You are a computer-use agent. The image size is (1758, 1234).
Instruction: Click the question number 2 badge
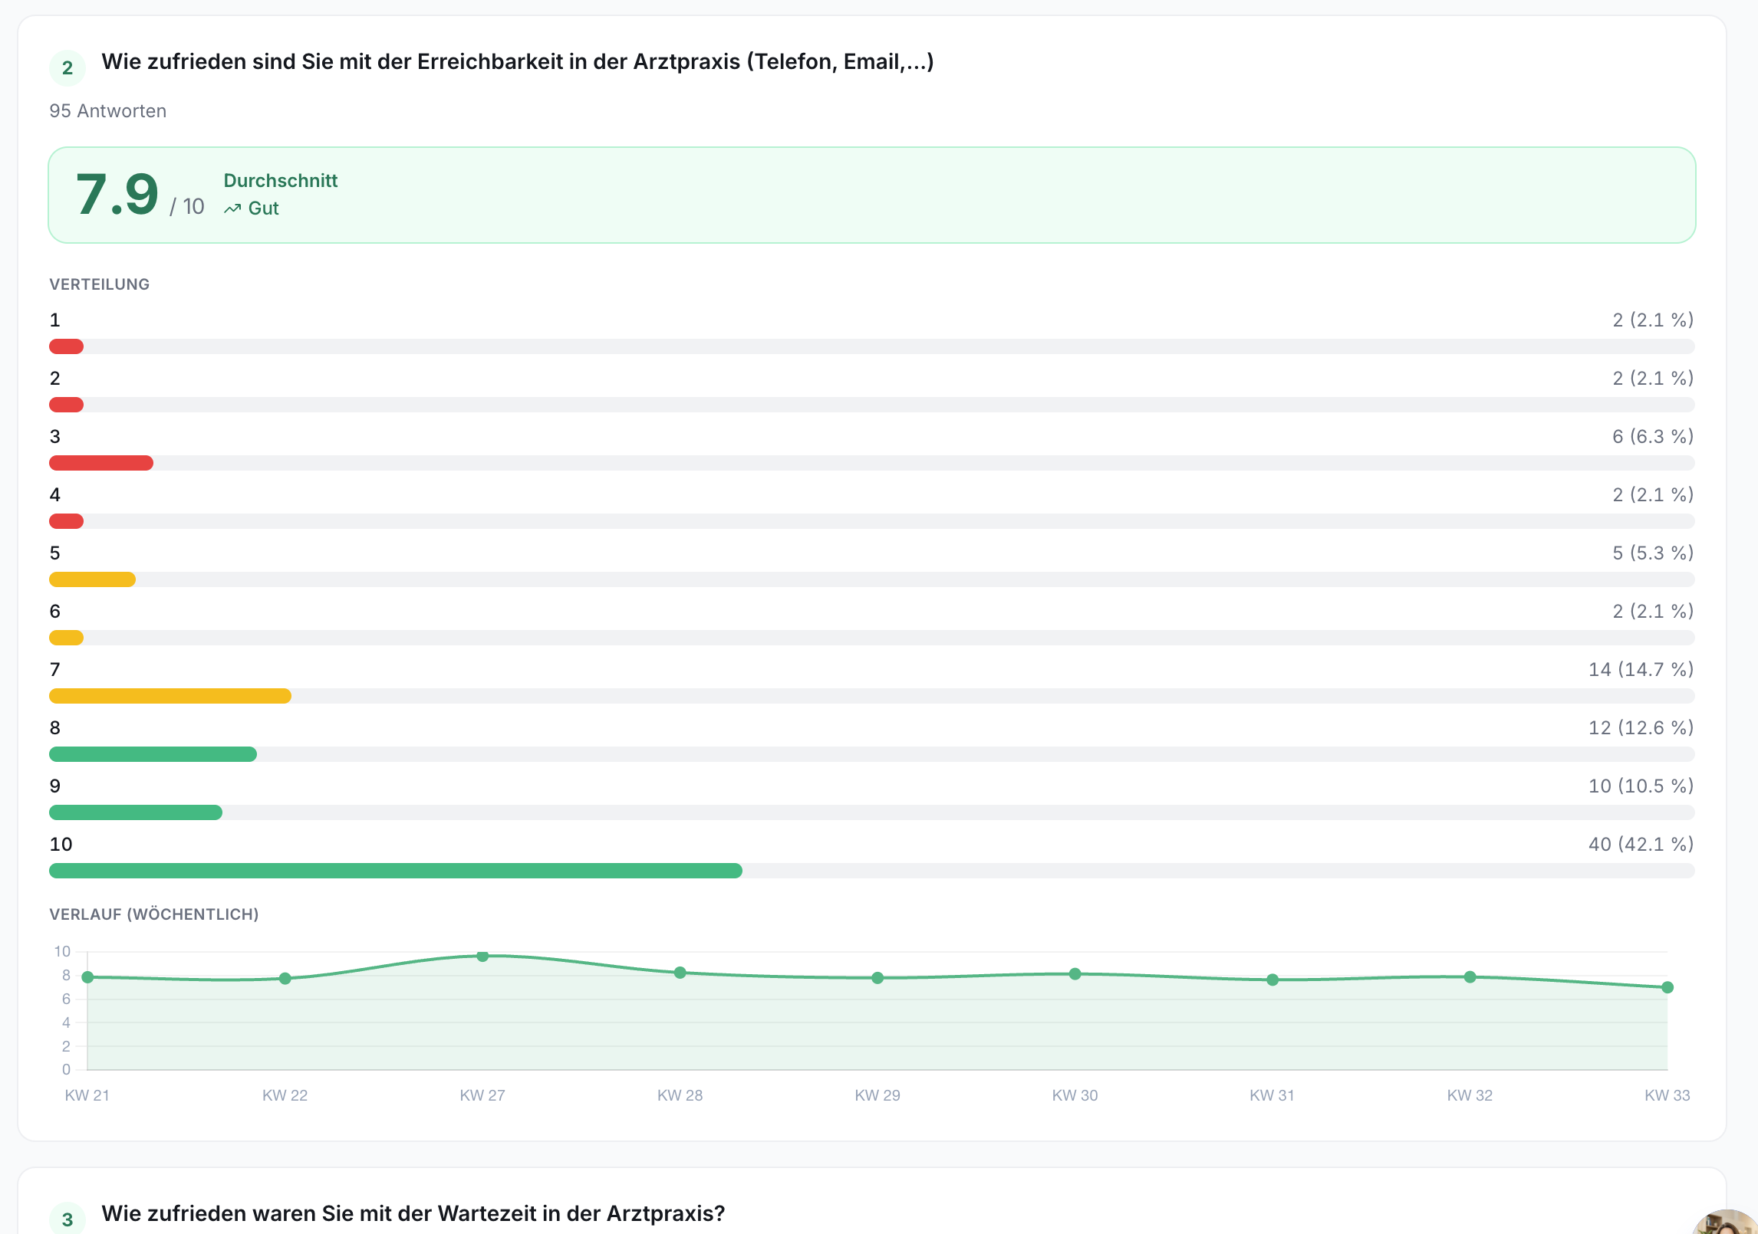(x=67, y=68)
